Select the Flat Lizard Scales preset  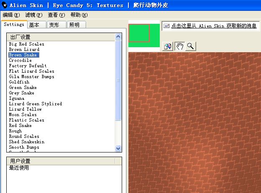pyautogui.click(x=31, y=71)
